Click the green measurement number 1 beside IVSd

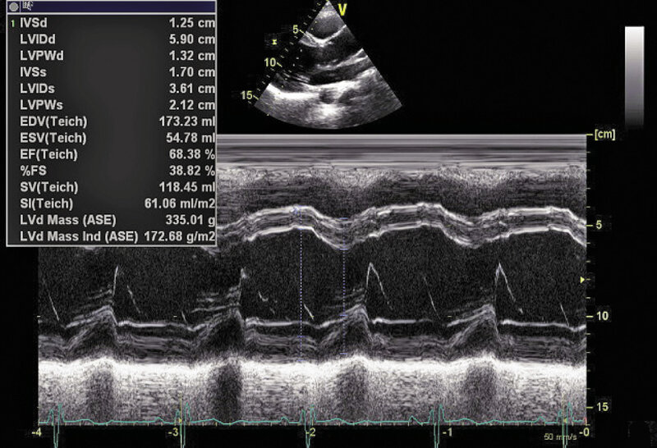[x=13, y=24]
